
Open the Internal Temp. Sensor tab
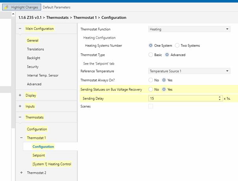[42, 76]
